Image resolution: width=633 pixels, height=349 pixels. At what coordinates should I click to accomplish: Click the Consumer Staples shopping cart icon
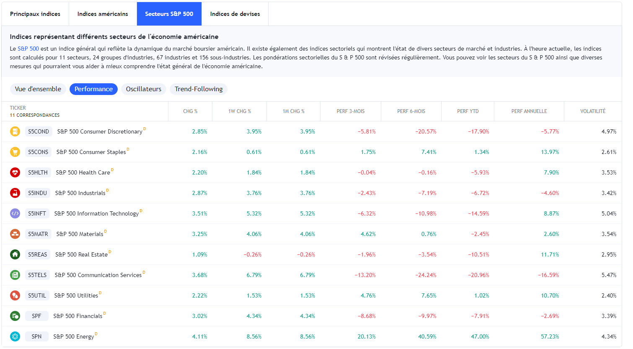(x=15, y=152)
